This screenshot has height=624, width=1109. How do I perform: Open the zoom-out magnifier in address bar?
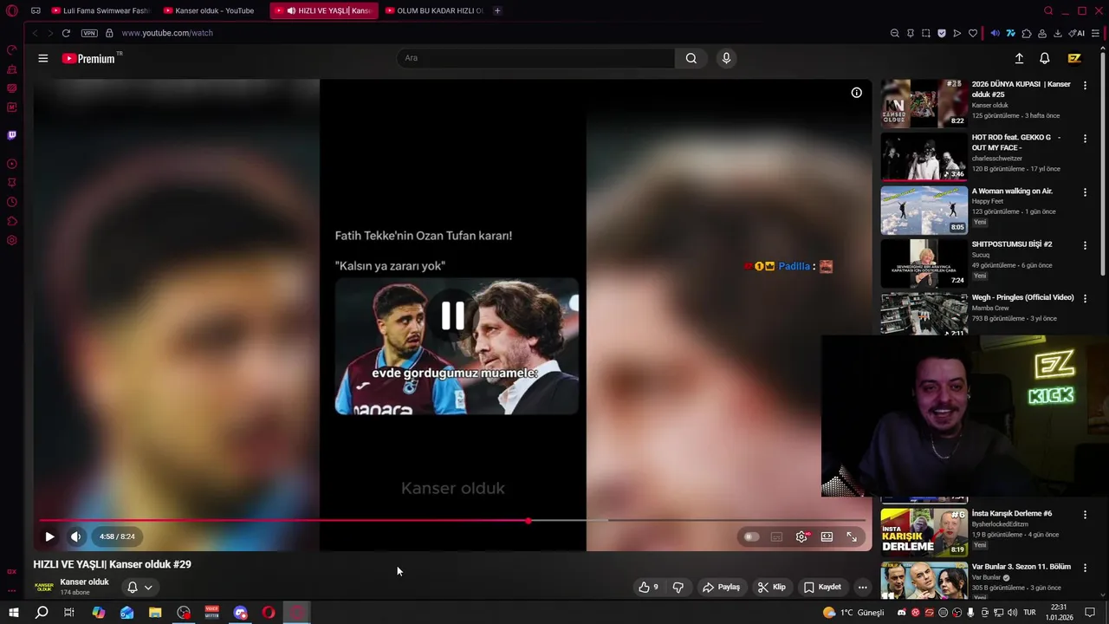click(894, 33)
